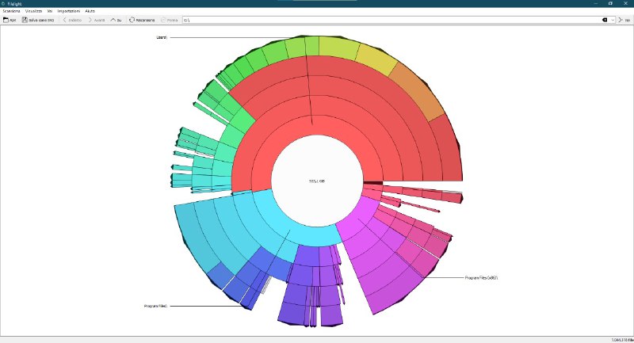
Task: Rescan the folder with Riscansiona
Action: [x=132, y=19]
